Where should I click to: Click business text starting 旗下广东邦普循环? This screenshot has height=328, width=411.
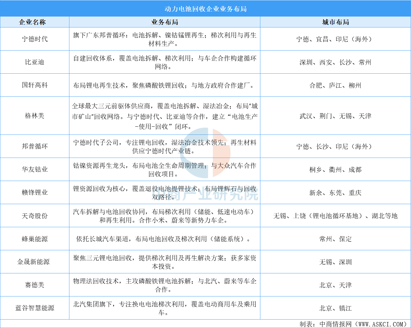click(x=165, y=39)
